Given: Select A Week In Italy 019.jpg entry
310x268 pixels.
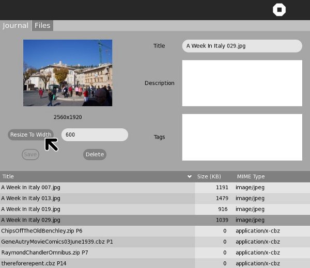Looking at the screenshot, I should pyautogui.click(x=31, y=209).
